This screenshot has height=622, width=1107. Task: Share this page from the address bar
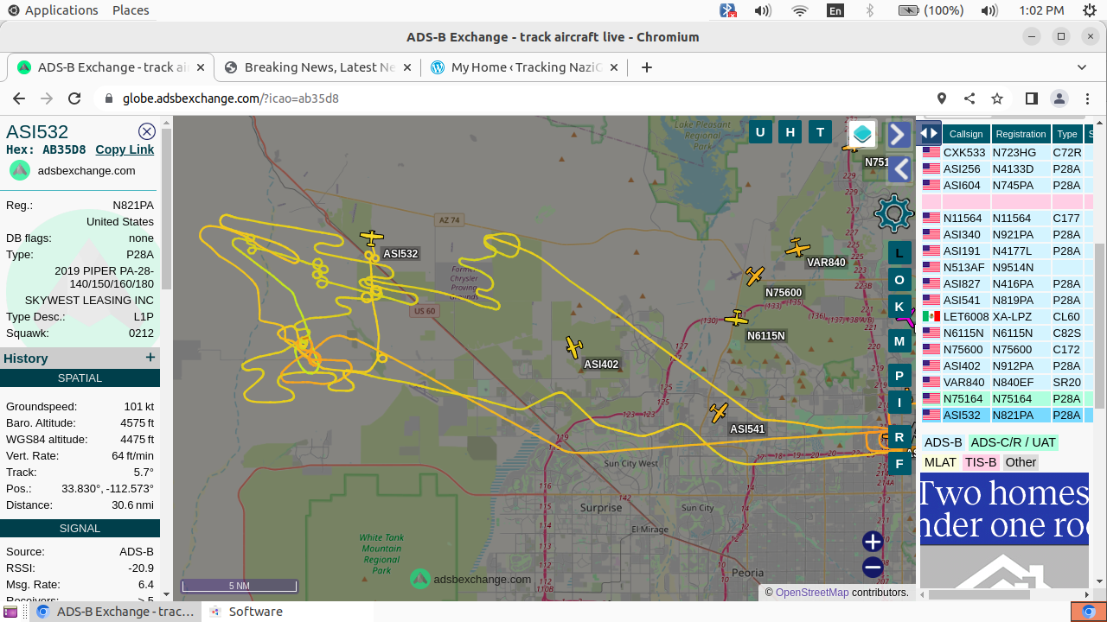(x=969, y=98)
